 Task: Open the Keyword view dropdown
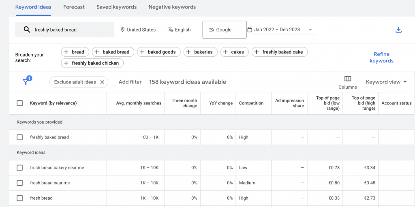pos(386,82)
